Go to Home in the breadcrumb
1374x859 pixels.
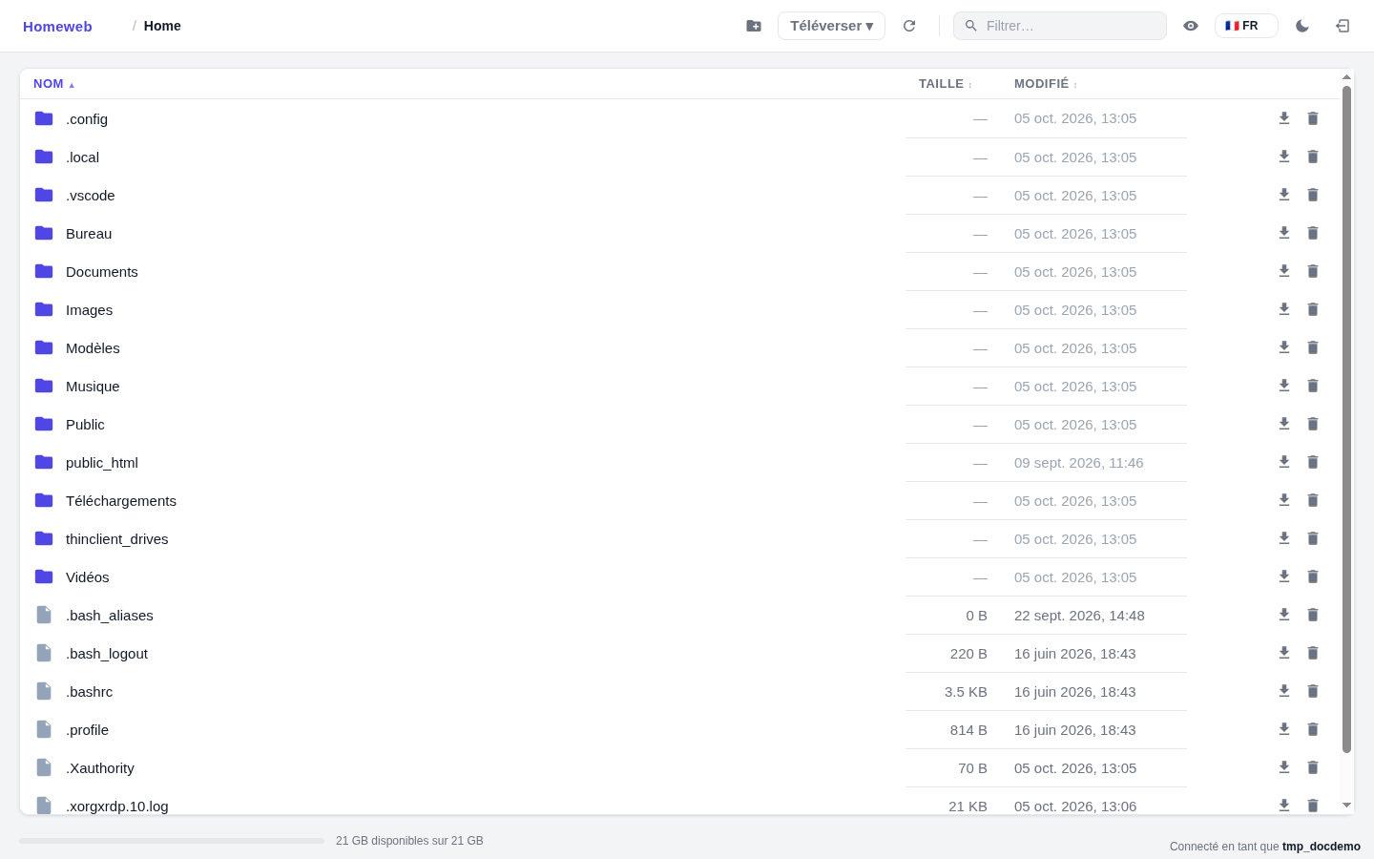(162, 26)
